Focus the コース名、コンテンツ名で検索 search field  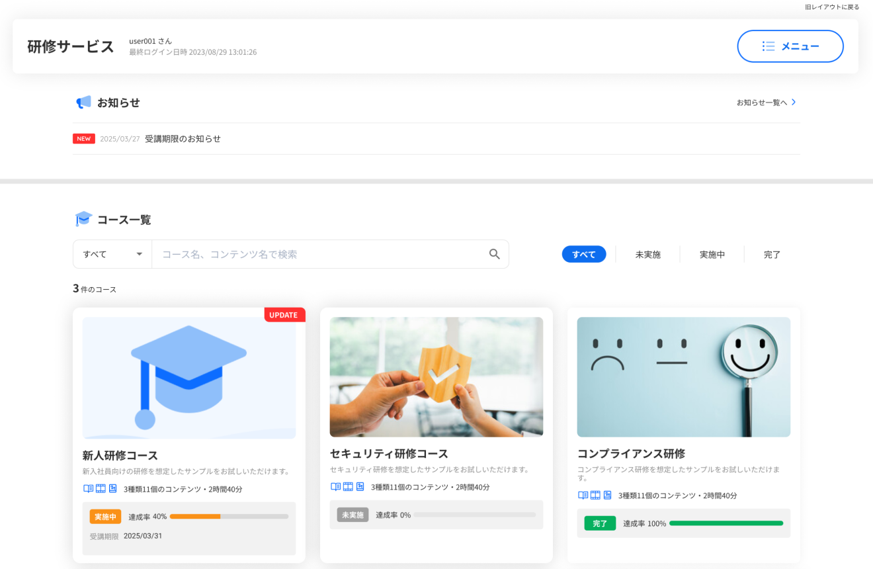[x=320, y=254]
